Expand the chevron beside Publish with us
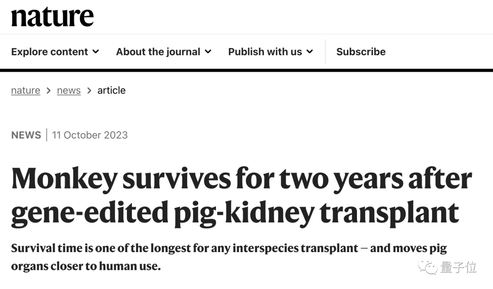Screen dimensions: 493x289 pyautogui.click(x=309, y=52)
